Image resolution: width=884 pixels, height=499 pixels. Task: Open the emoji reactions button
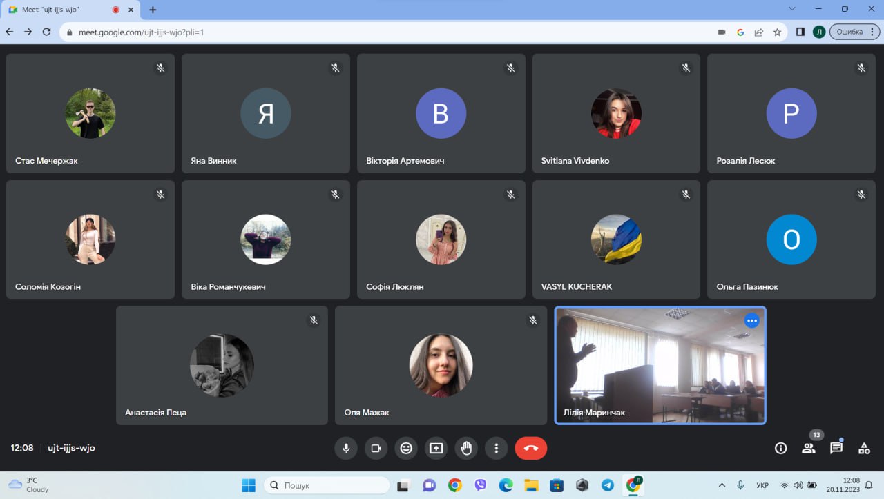(x=406, y=448)
